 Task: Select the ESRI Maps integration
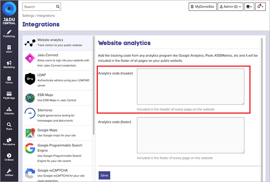tap(57, 98)
